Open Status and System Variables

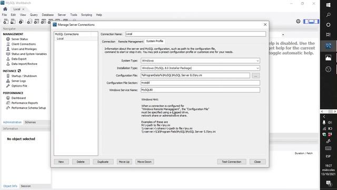coord(29,54)
